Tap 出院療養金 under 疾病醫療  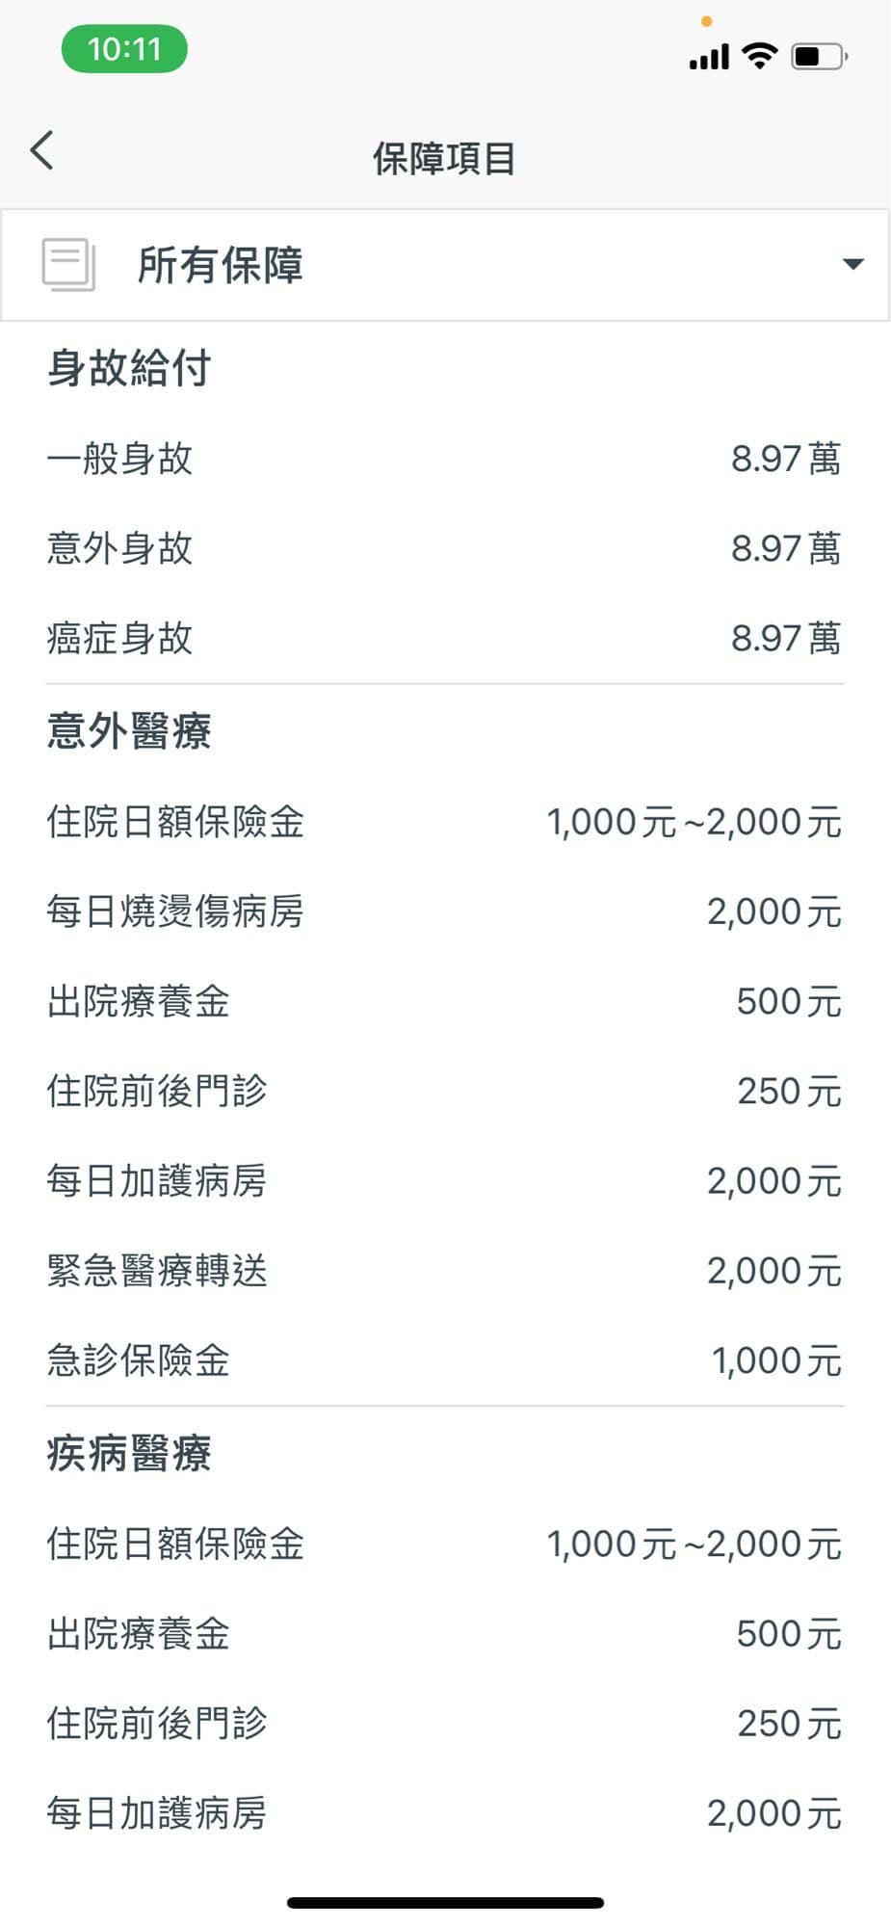click(x=139, y=1634)
